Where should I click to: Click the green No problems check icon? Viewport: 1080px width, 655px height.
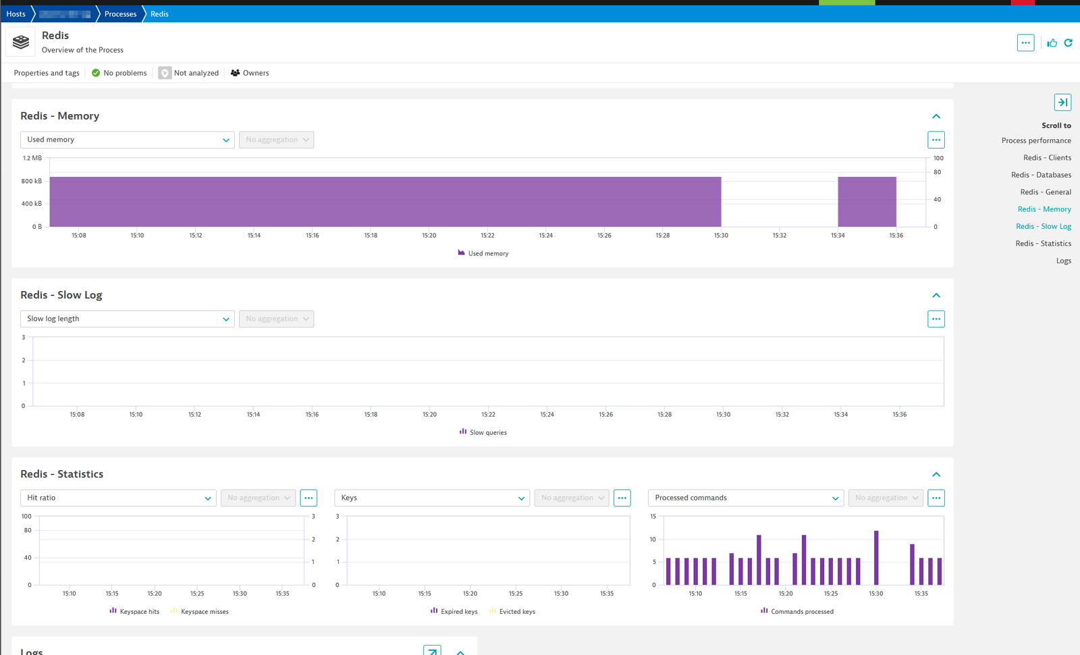96,73
